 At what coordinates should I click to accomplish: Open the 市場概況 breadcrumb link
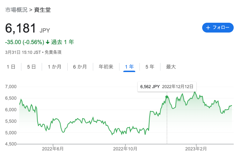pyautogui.click(x=16, y=10)
